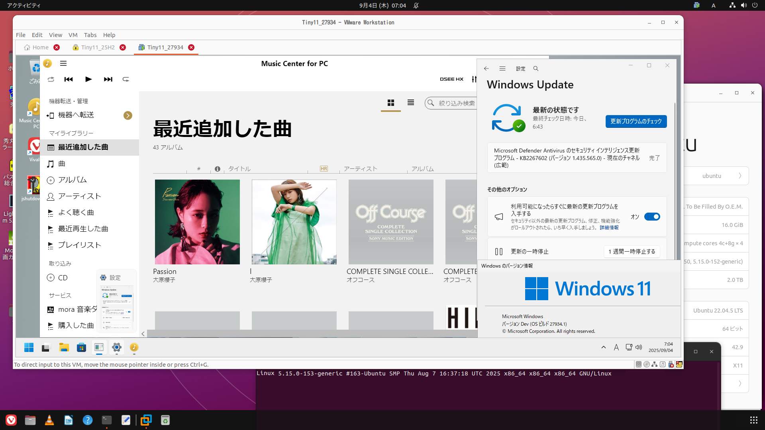
Task: Toggle repeat playback mode
Action: coord(126,79)
